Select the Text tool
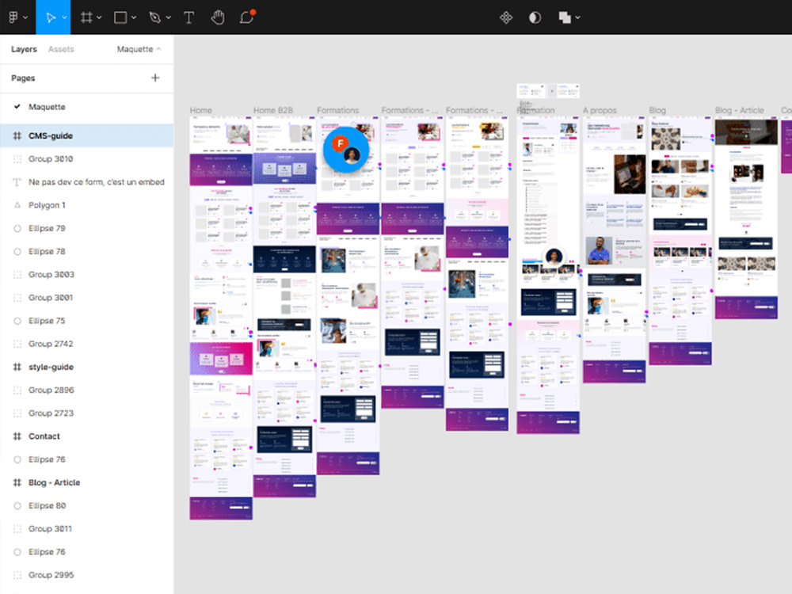 [x=188, y=17]
